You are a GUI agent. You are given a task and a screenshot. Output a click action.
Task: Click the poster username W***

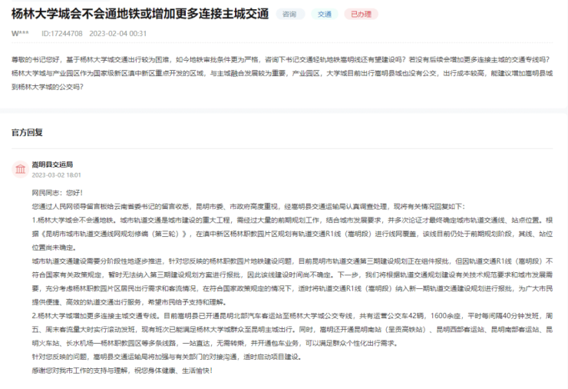(21, 33)
